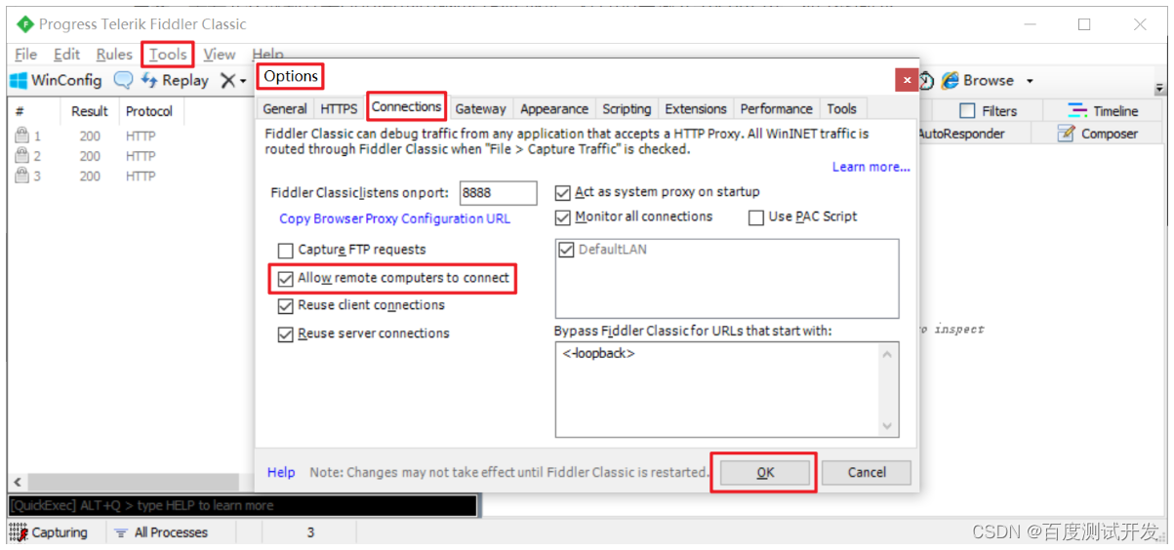The image size is (1174, 550).
Task: Switch to the HTTPS options tab
Action: point(339,109)
